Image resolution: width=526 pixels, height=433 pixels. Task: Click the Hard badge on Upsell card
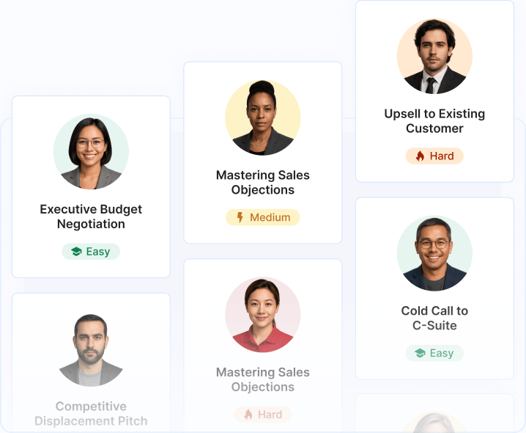tap(434, 156)
